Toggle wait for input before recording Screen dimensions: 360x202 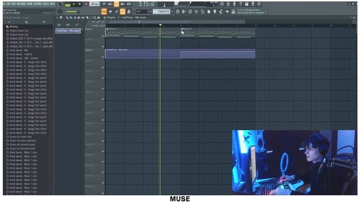pos(110,4)
